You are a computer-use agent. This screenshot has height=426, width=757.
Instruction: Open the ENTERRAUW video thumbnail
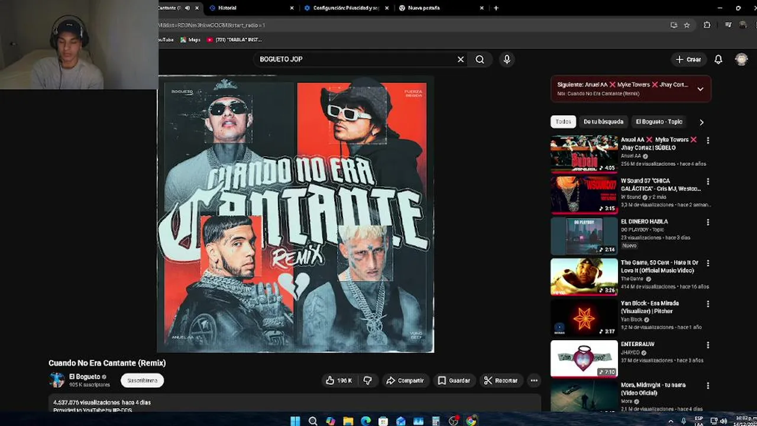[x=584, y=358]
